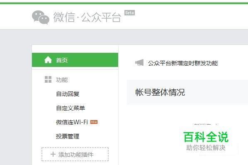Click the 功能 grid squares icon
248x165 pixels.
point(48,79)
